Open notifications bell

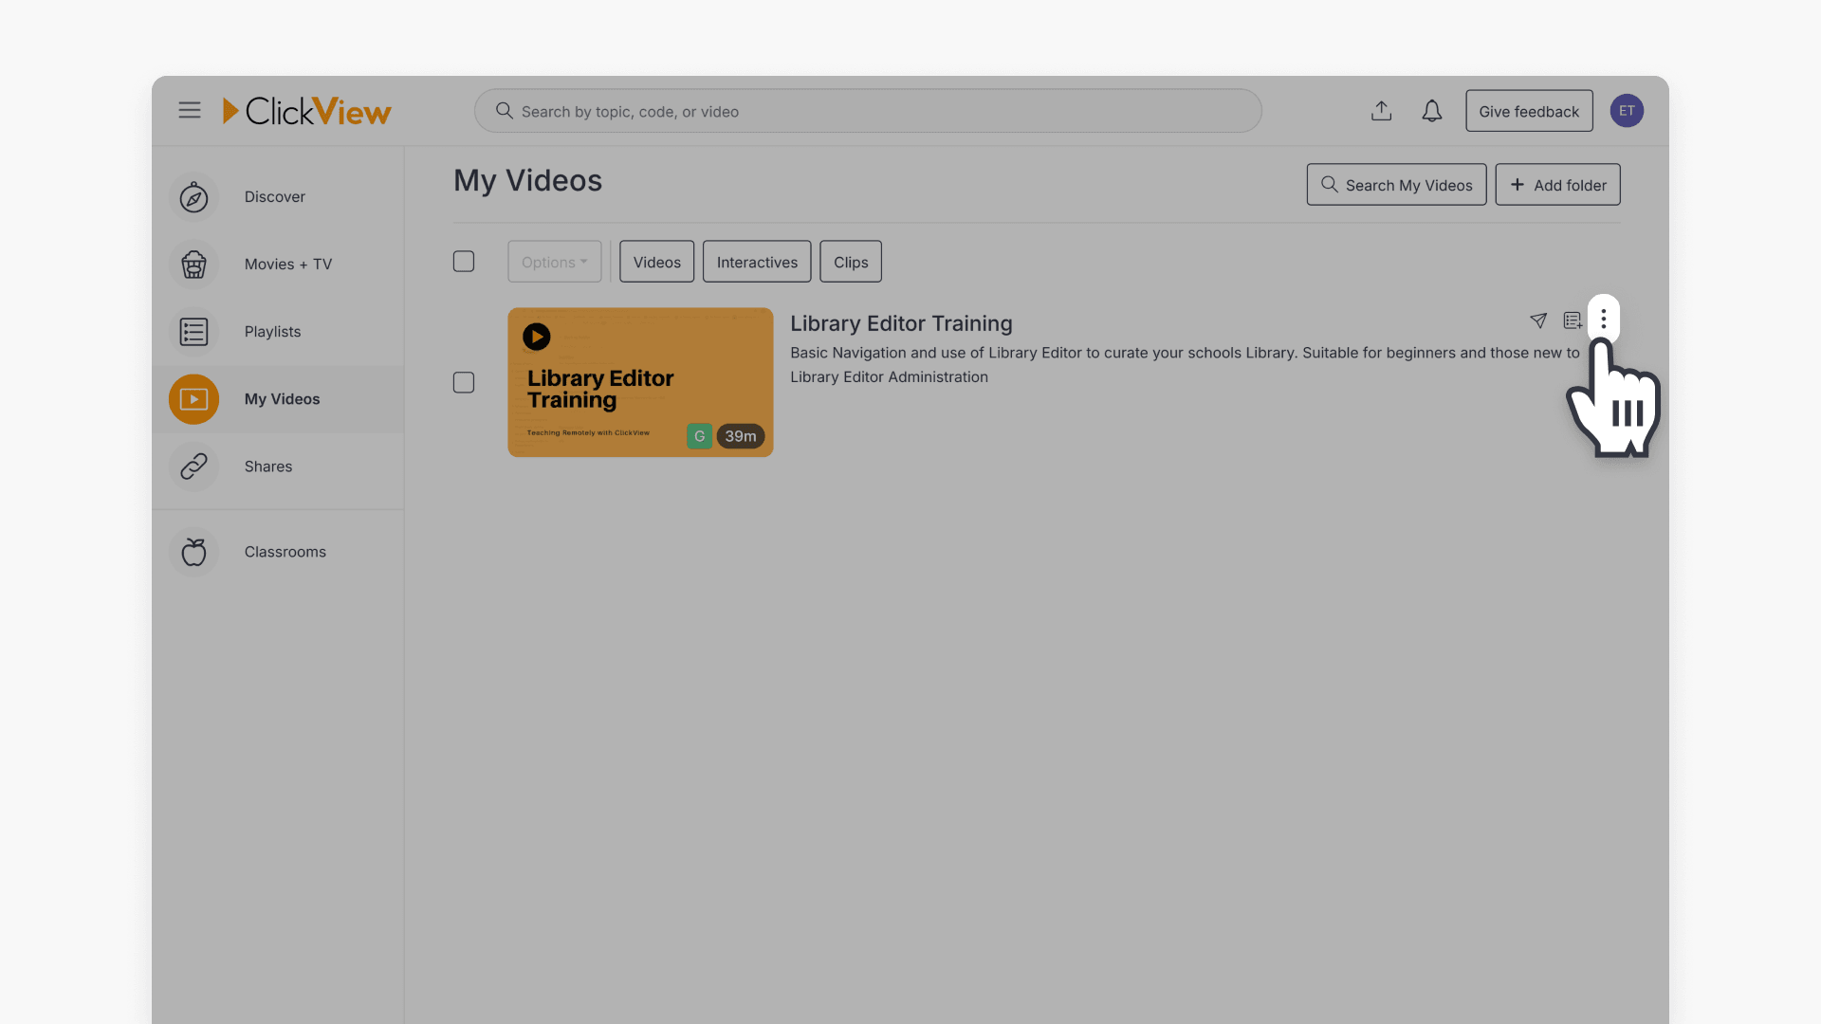click(1431, 111)
